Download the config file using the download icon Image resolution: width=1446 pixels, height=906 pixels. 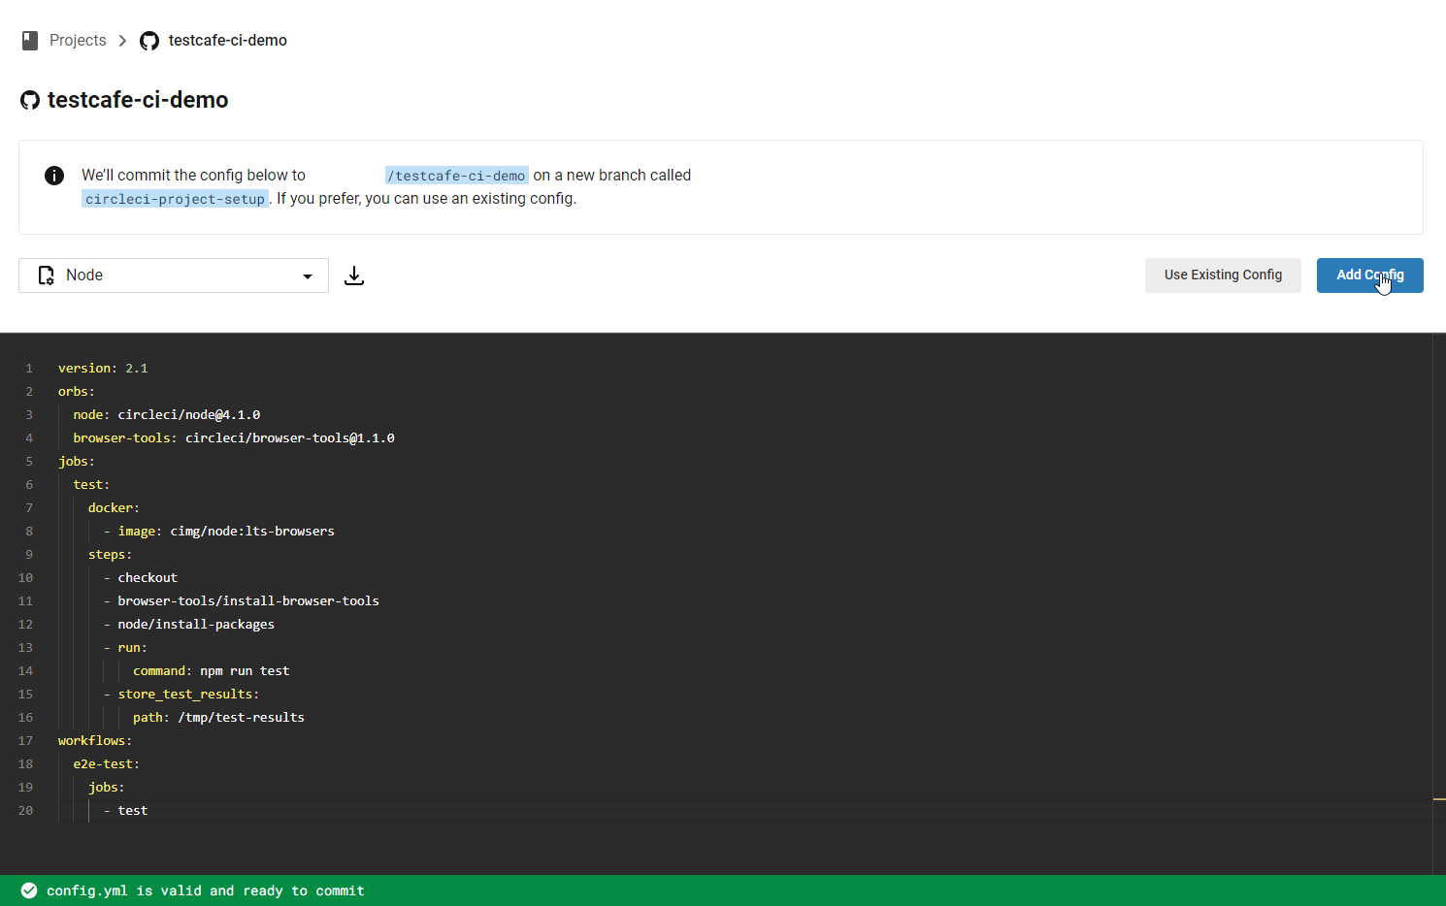pos(354,275)
